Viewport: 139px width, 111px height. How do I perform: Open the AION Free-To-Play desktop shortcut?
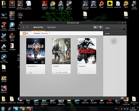[4, 59]
